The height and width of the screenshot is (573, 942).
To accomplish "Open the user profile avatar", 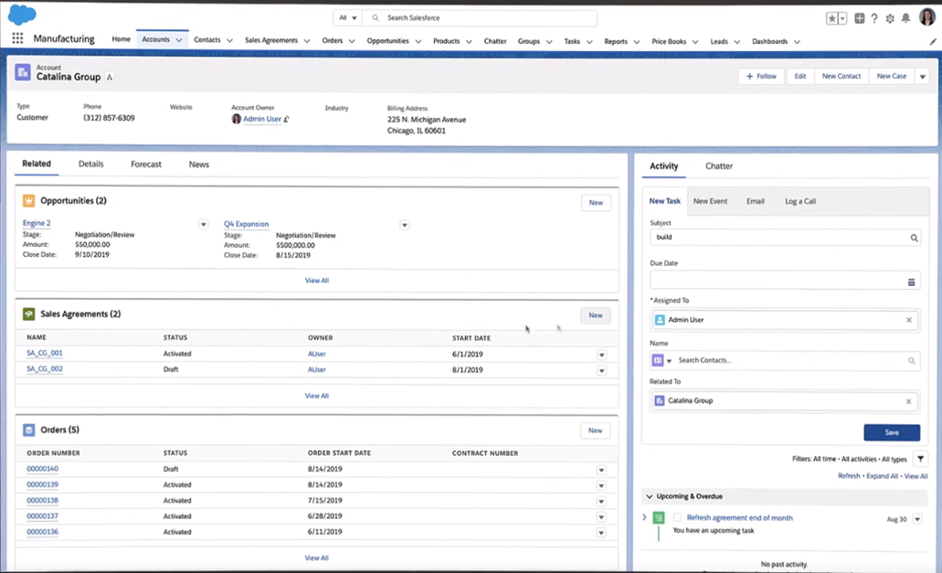I will [x=927, y=17].
